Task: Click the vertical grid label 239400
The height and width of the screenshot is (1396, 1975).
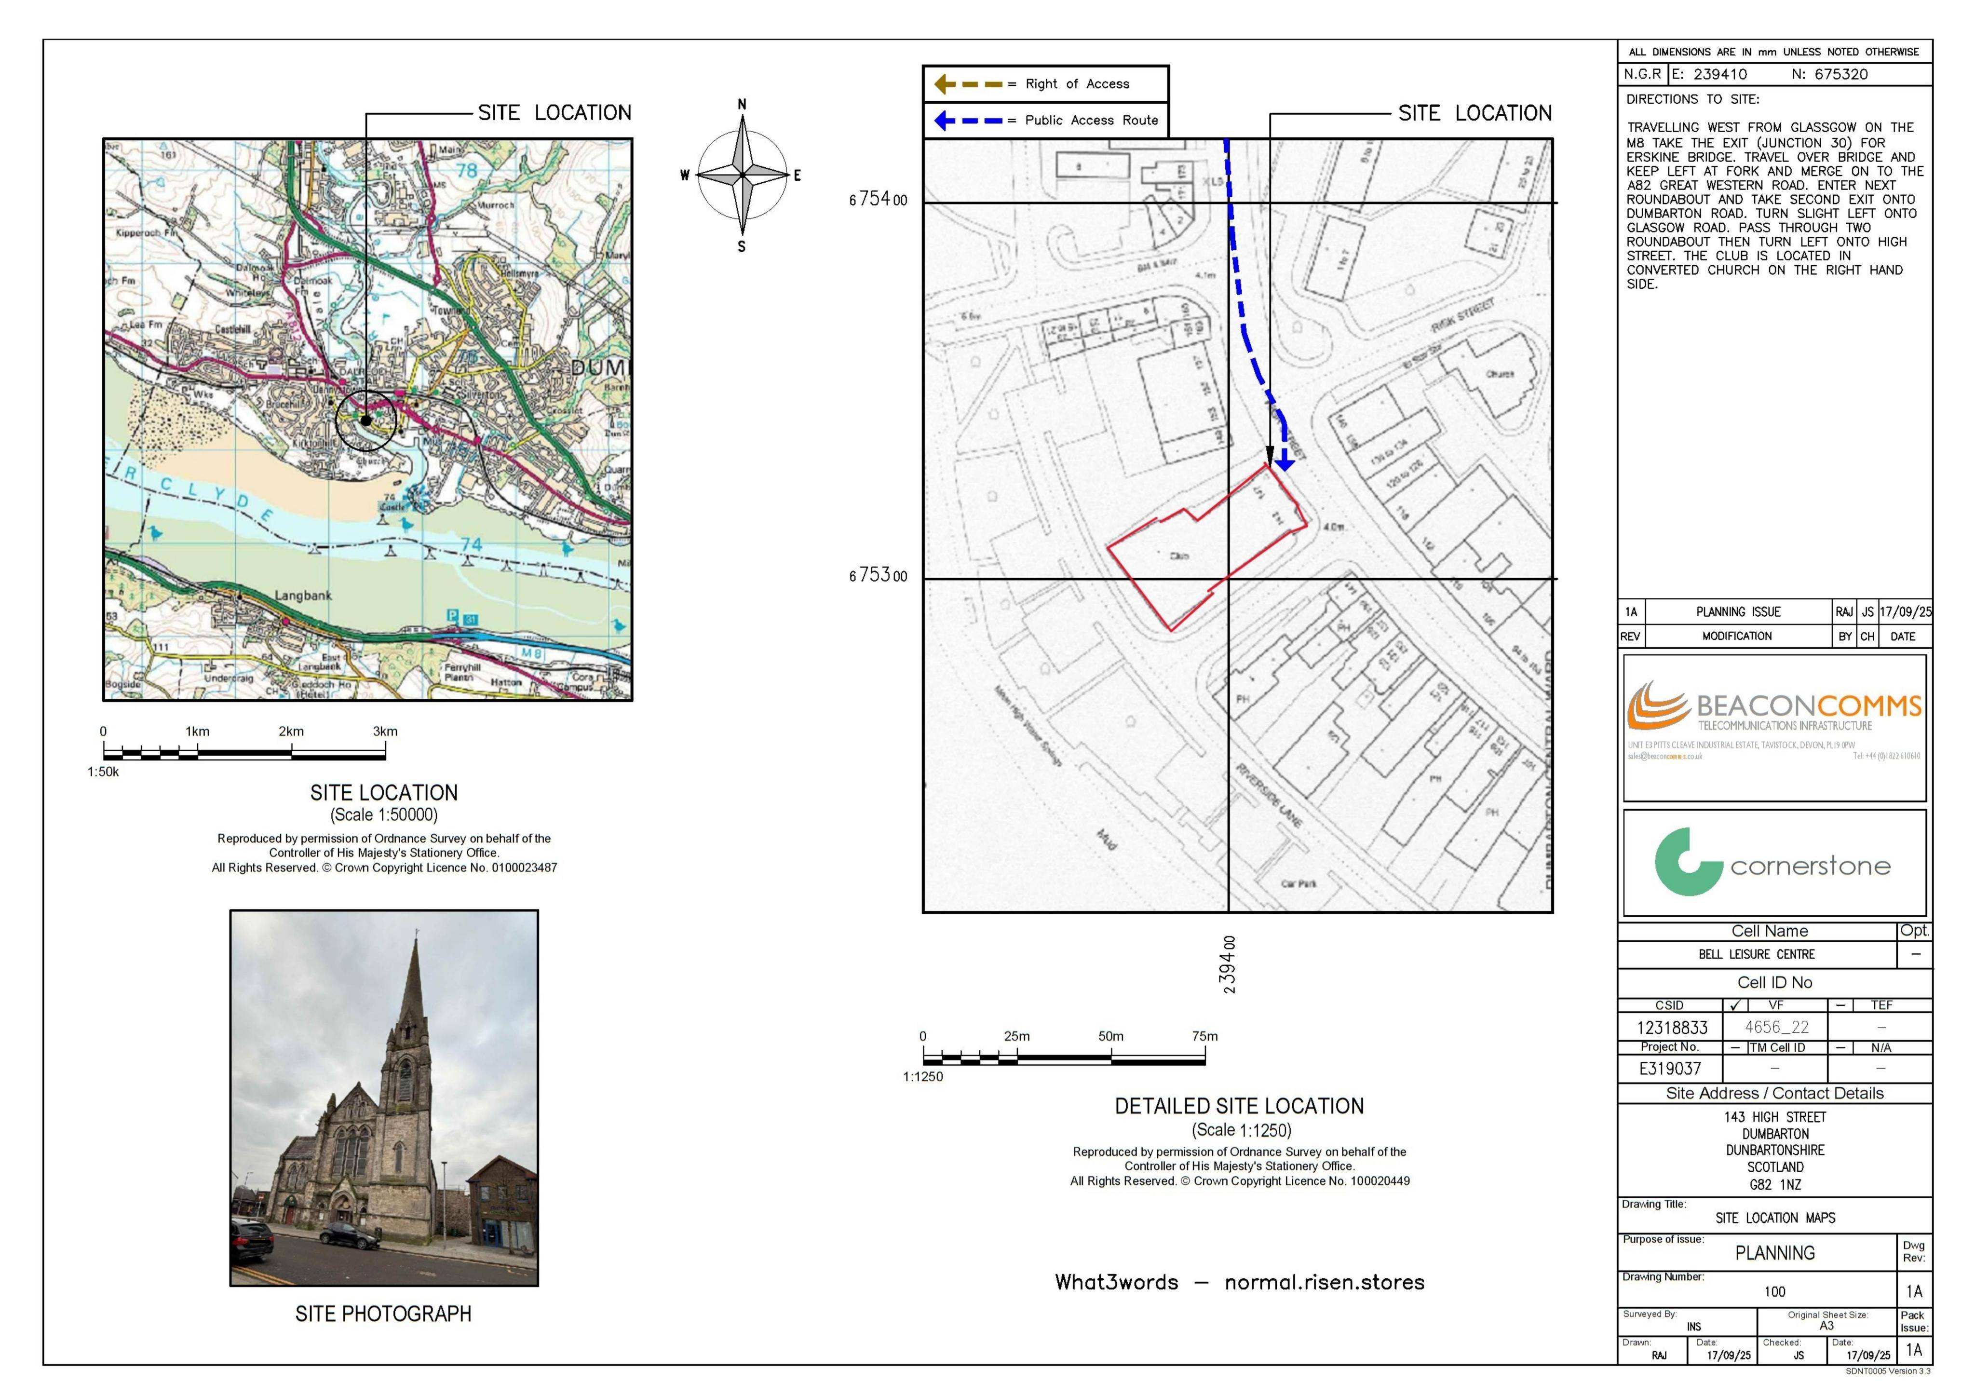Action: 1229,964
